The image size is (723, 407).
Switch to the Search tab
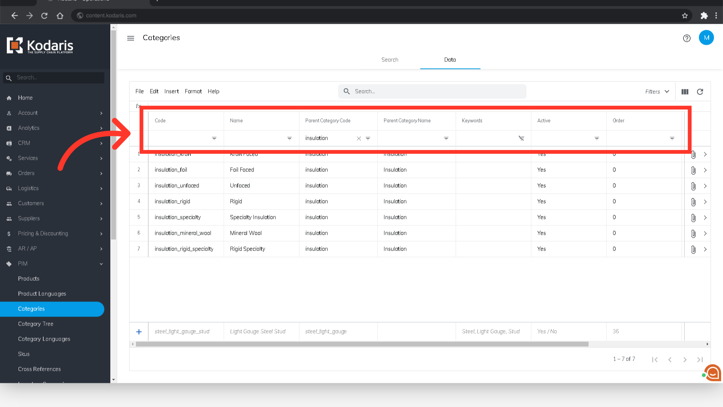tap(390, 60)
